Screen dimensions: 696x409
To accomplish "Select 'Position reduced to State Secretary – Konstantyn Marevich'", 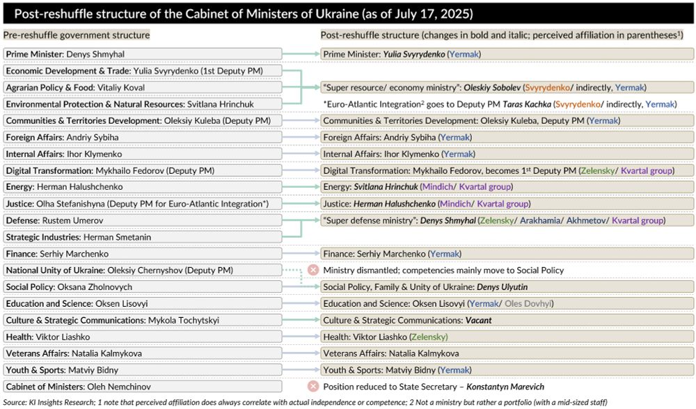I will (434, 387).
